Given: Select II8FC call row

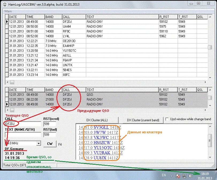Looking at the screenshot, I should (x=66, y=75).
